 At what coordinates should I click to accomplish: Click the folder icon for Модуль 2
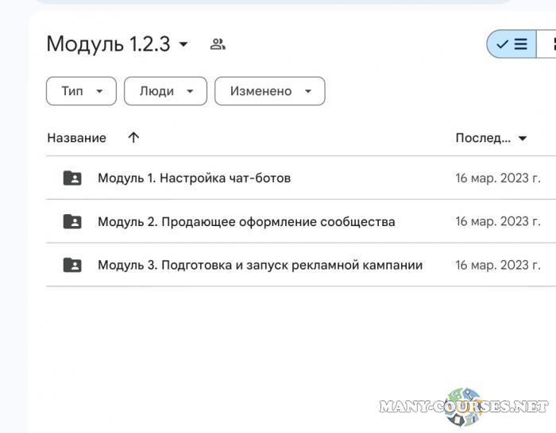point(72,221)
